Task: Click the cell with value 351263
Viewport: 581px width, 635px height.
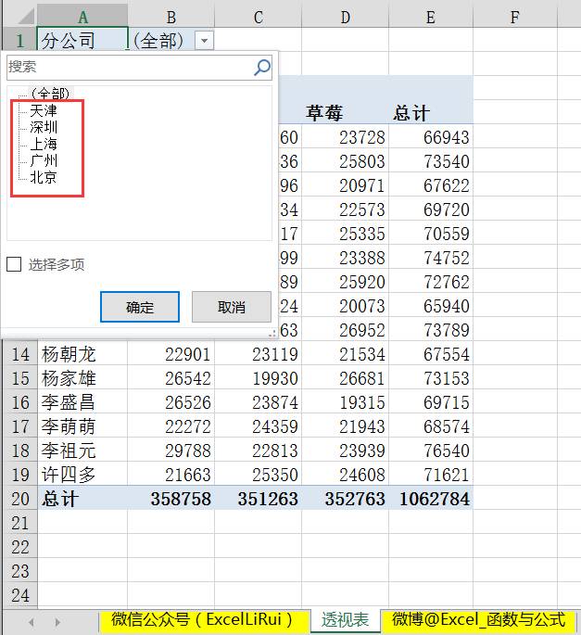Action: click(x=259, y=499)
